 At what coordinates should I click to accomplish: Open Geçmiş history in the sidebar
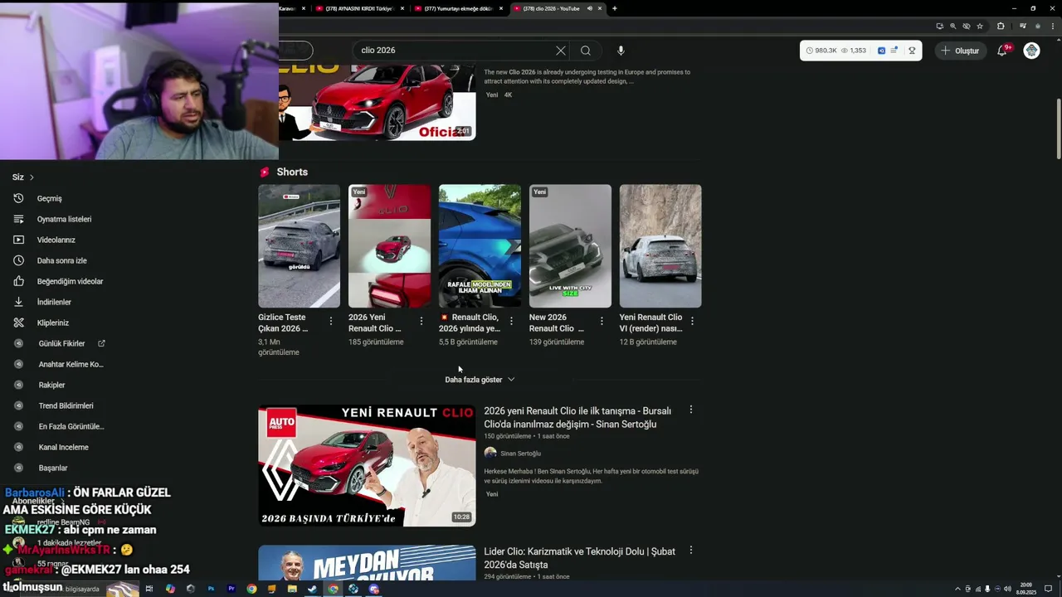point(49,198)
